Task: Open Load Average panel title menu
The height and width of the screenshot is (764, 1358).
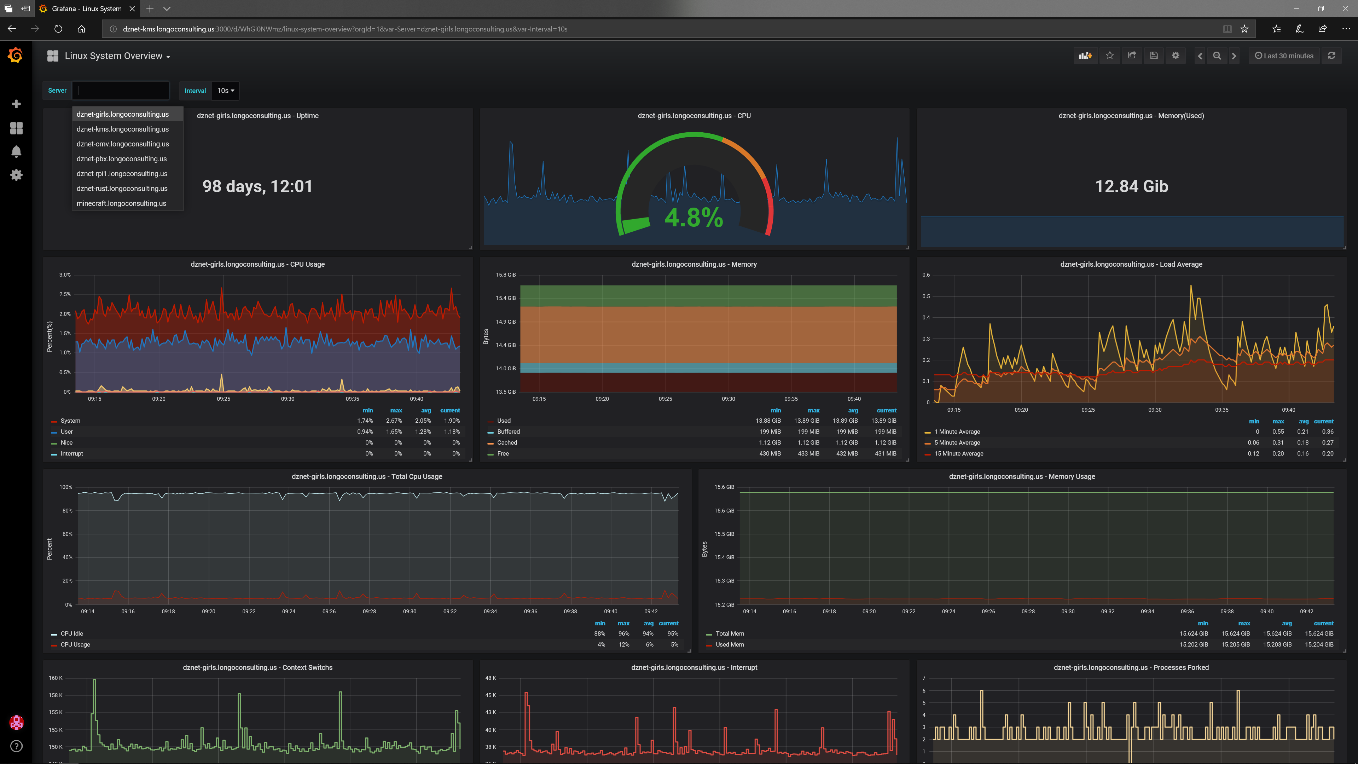Action: pos(1131,265)
